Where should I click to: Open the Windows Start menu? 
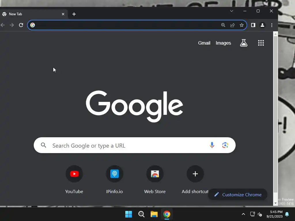(128, 214)
